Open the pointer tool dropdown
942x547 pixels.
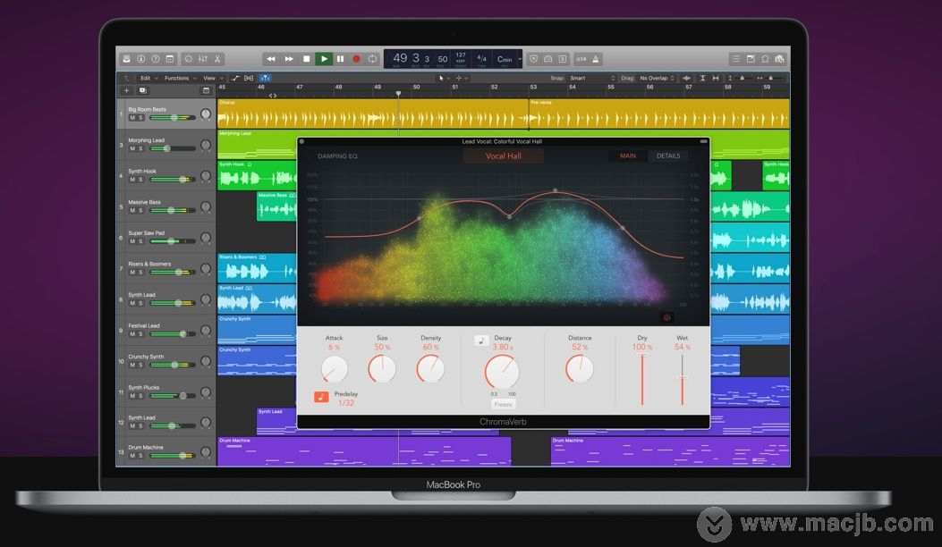point(444,78)
